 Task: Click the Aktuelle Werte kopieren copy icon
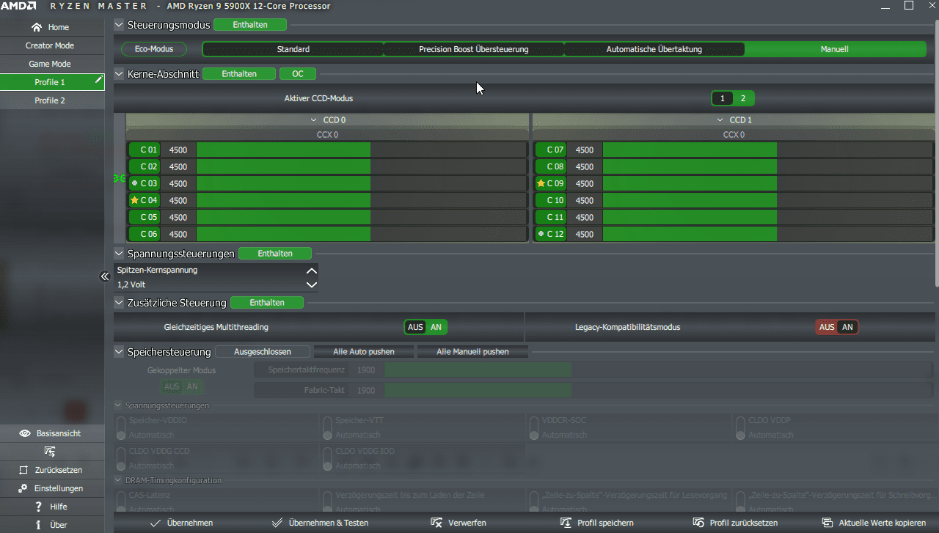(x=827, y=523)
